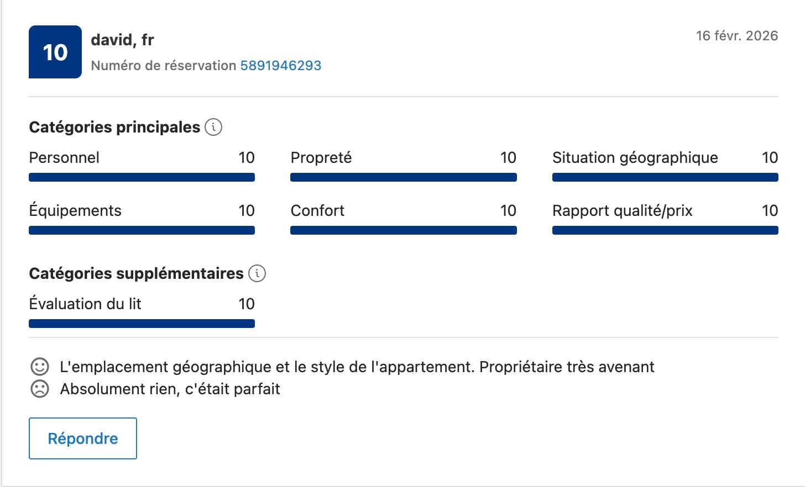Click the Personnel rating bar
This screenshot has width=805, height=487.
click(x=142, y=177)
